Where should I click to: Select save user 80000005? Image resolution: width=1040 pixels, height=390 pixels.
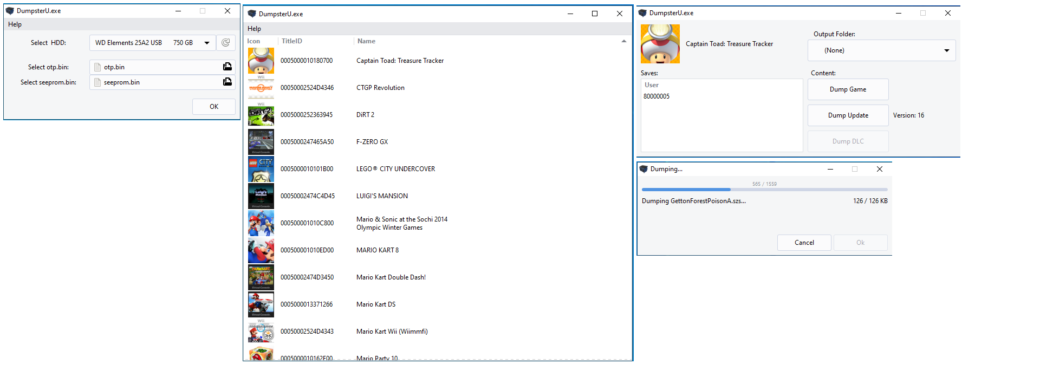point(656,96)
